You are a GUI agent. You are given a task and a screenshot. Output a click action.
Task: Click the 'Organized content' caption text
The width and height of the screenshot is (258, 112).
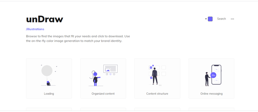click(103, 94)
